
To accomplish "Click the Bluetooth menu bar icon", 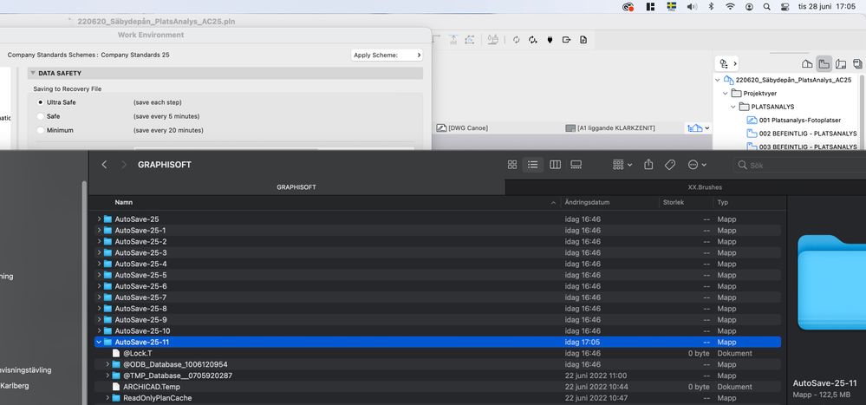I will (x=712, y=7).
